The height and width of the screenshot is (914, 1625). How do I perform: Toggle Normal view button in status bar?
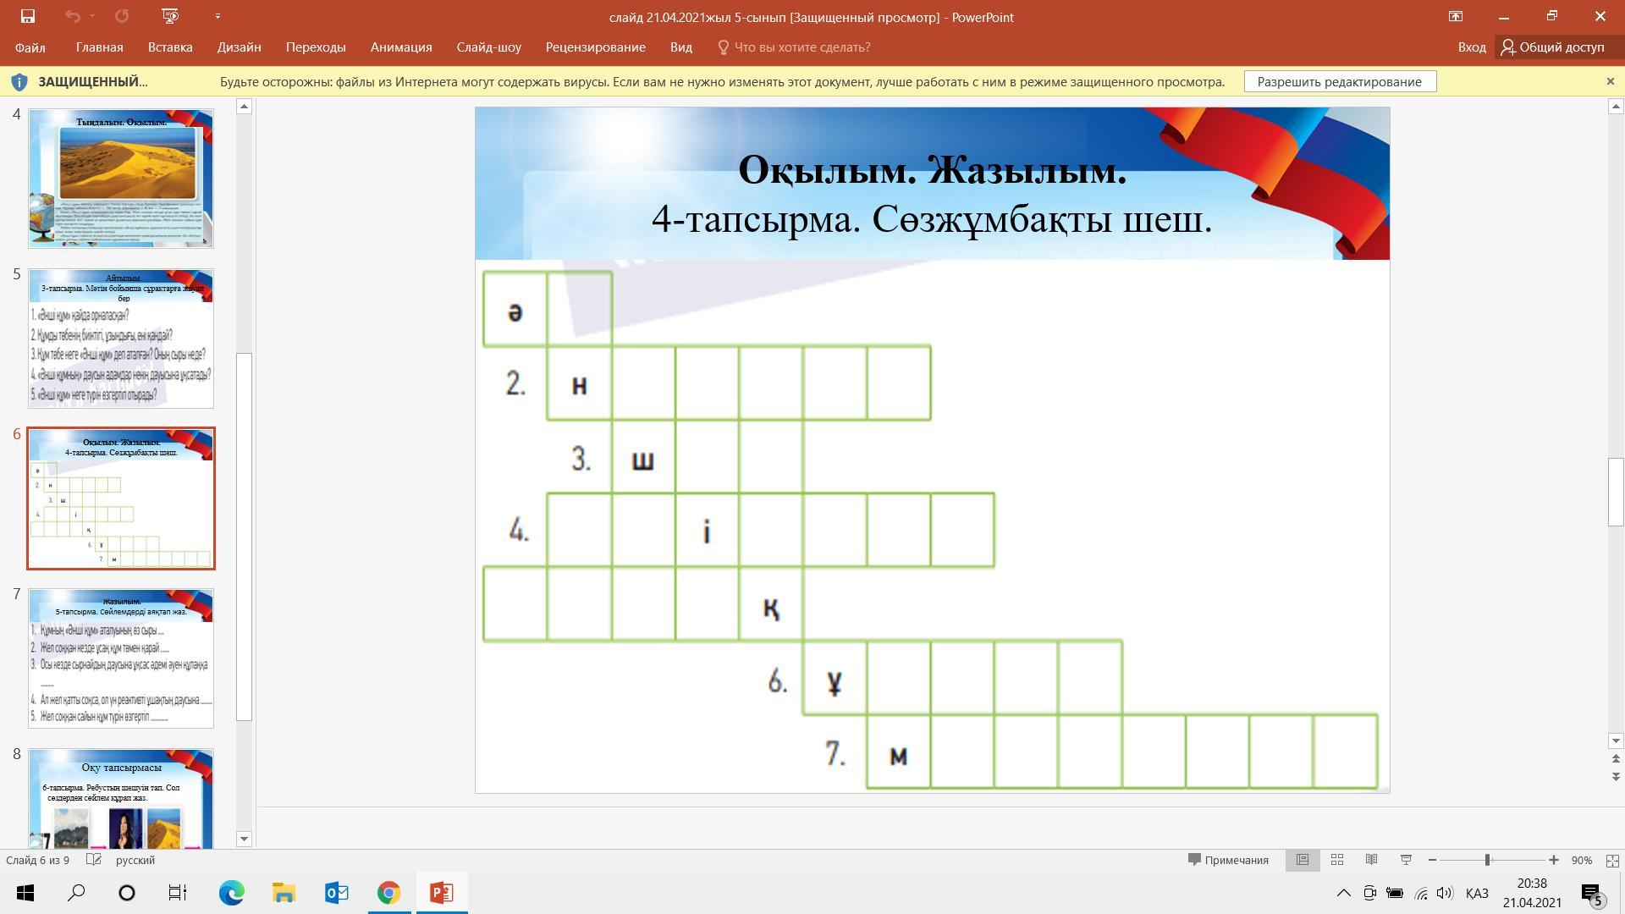1303,860
